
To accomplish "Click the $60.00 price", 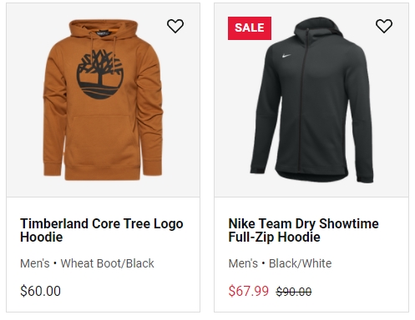I will [40, 291].
